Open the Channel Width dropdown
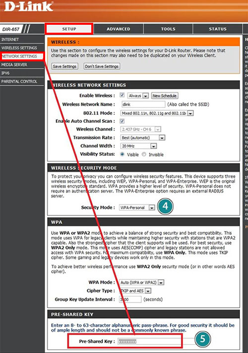 (139, 146)
